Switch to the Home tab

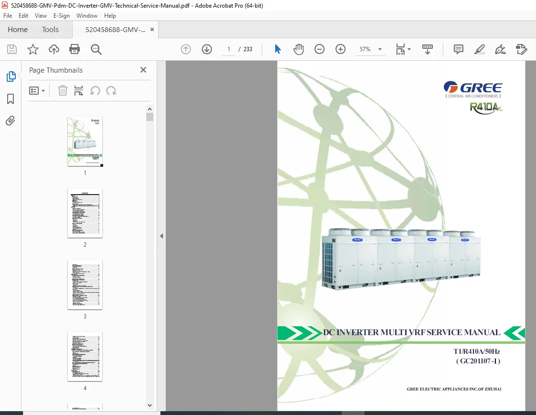coord(18,30)
